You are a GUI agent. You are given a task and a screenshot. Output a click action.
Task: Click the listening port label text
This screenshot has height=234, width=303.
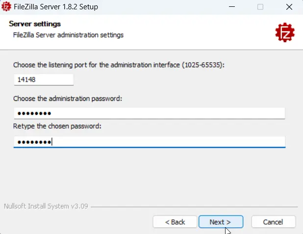click(119, 65)
